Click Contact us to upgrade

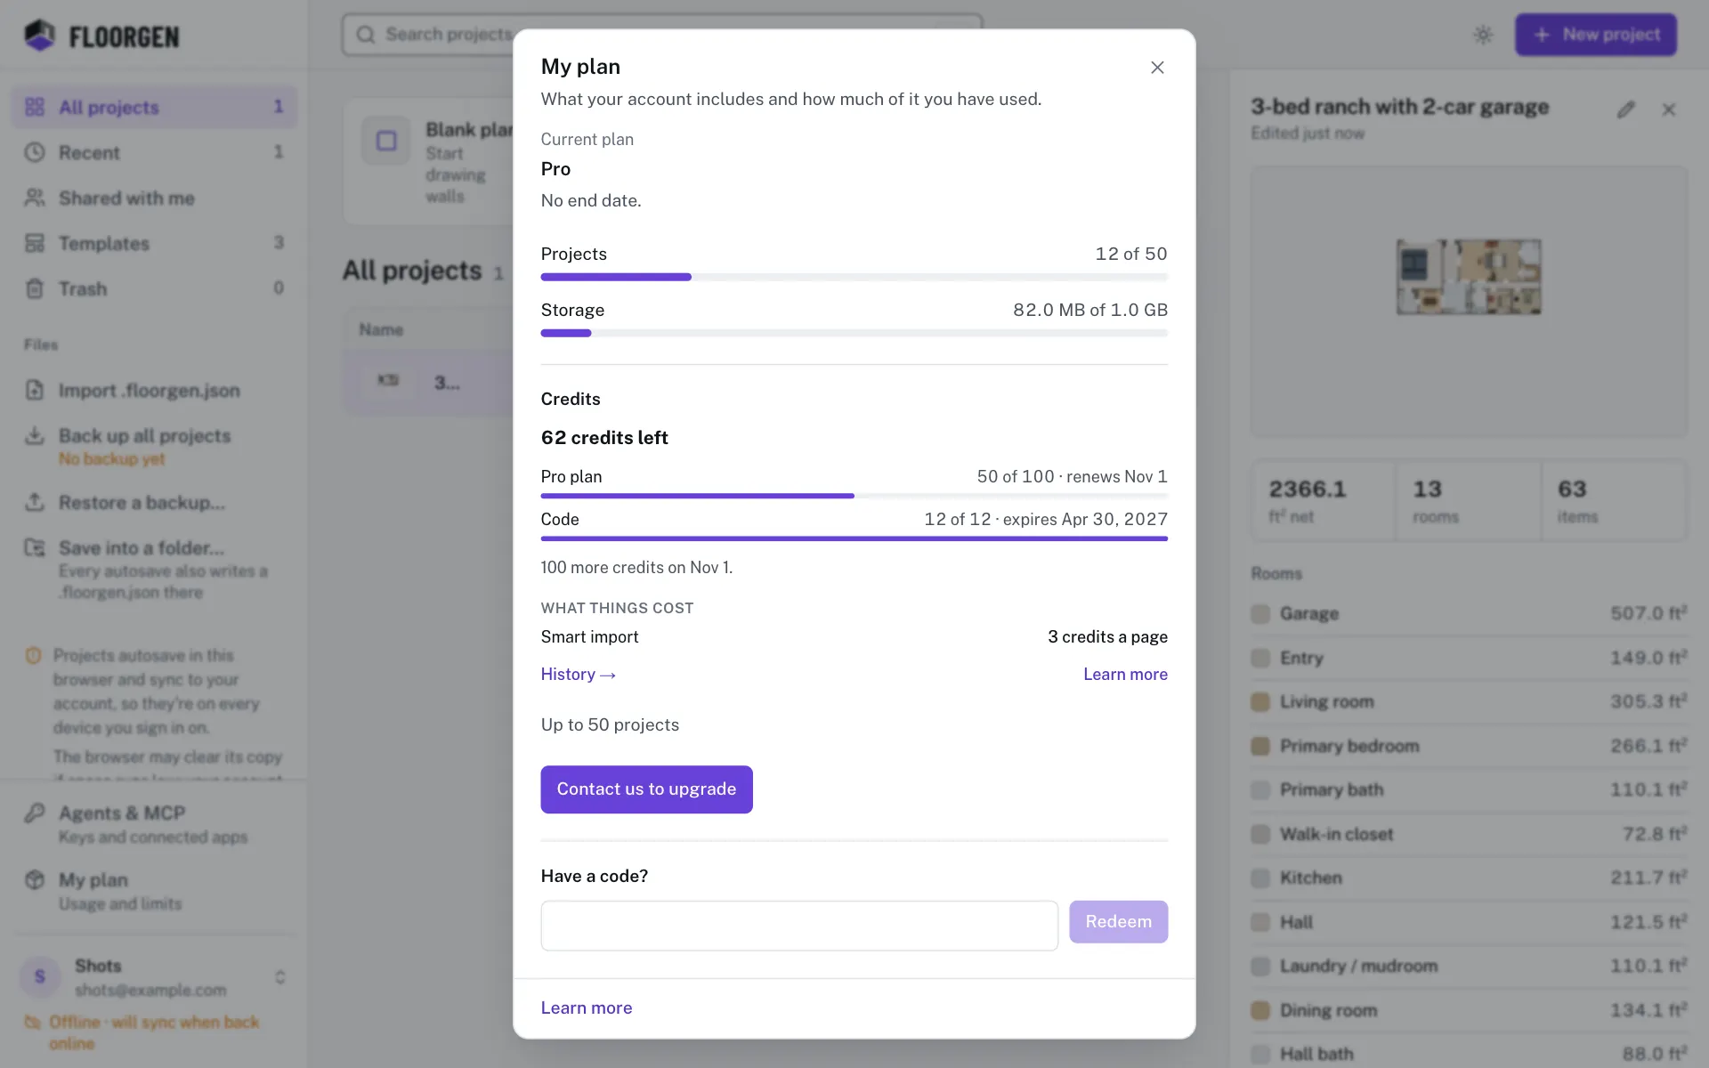point(646,789)
